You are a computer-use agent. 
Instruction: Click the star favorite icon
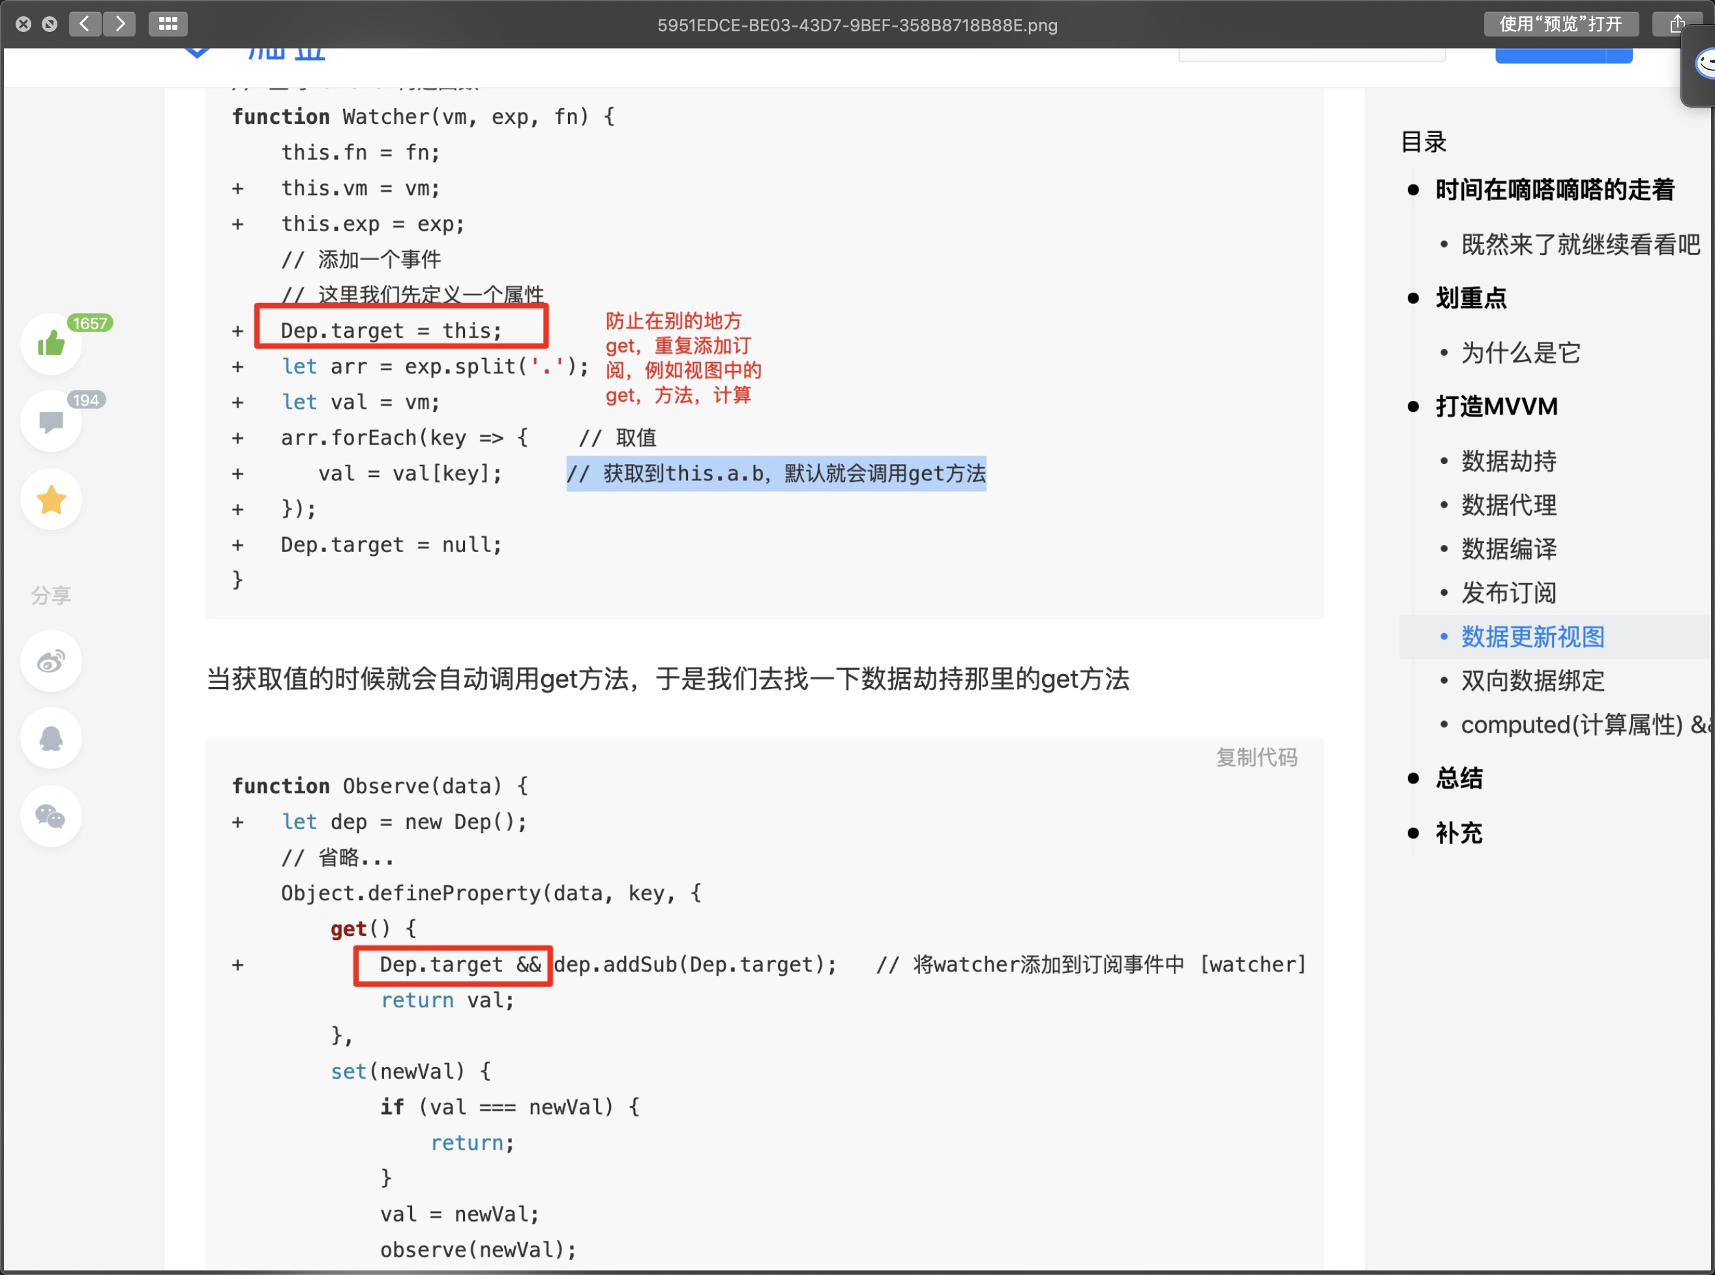click(51, 499)
